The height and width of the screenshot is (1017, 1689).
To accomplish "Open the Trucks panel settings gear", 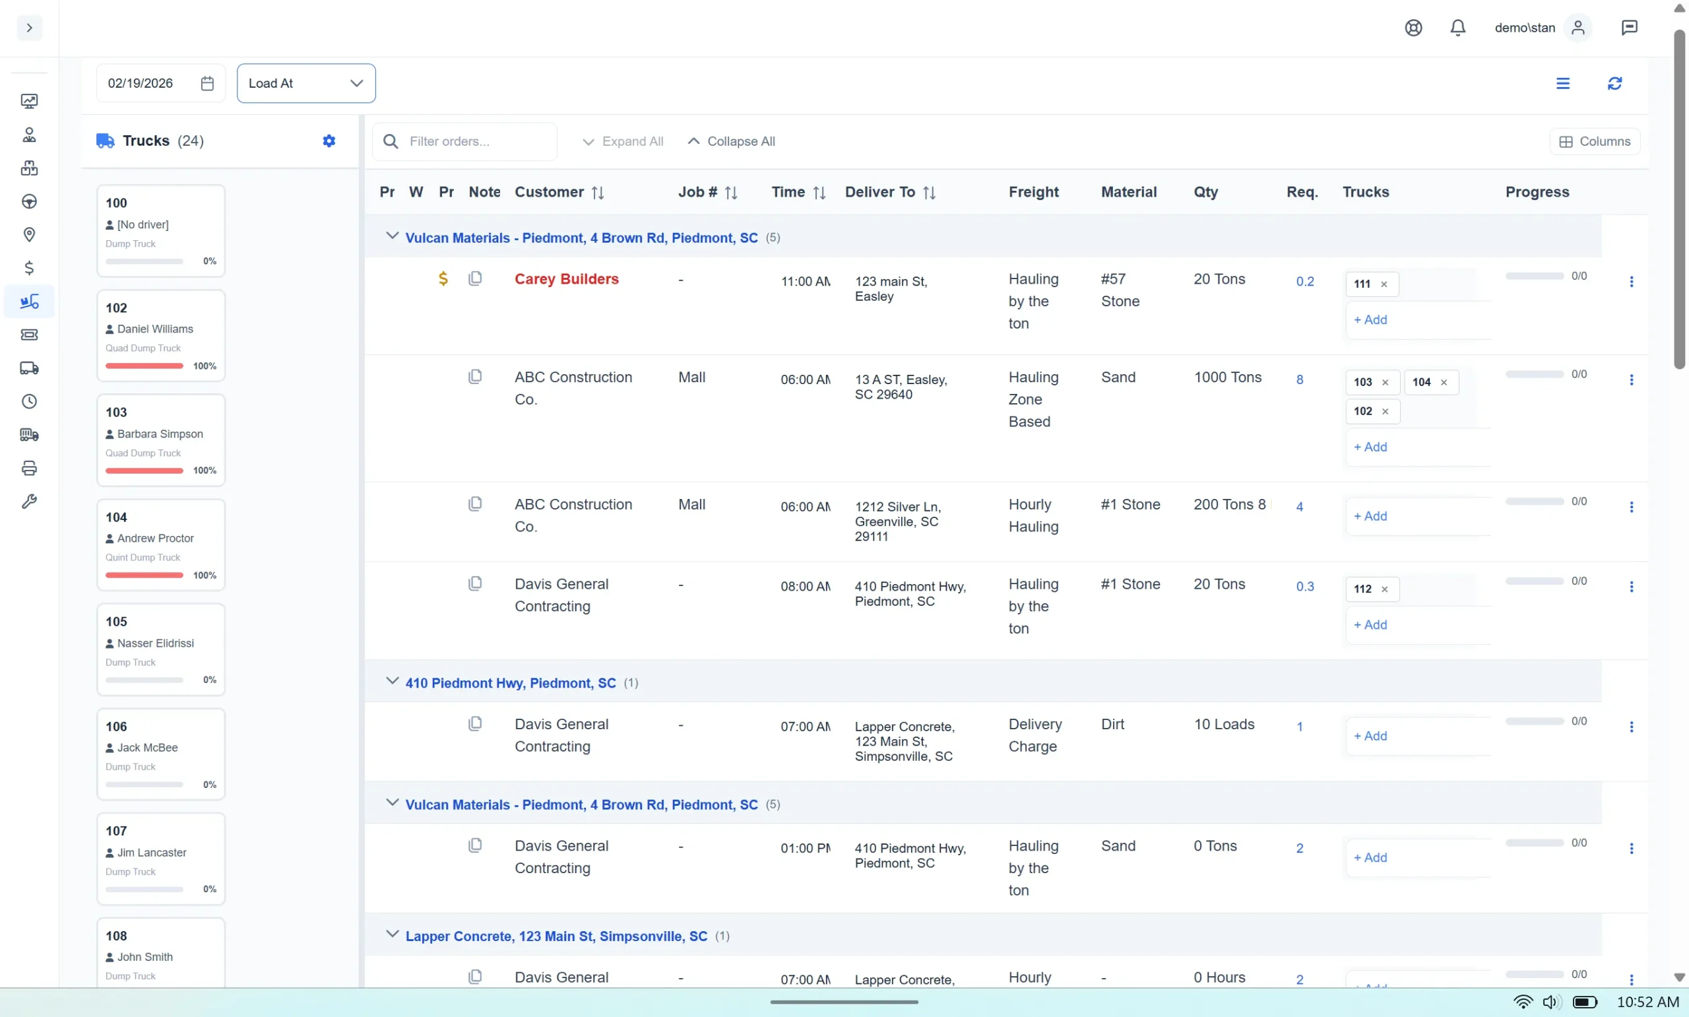I will (x=329, y=141).
